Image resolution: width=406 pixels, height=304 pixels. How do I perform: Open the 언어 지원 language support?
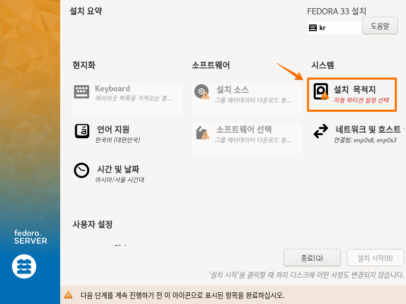click(128, 134)
